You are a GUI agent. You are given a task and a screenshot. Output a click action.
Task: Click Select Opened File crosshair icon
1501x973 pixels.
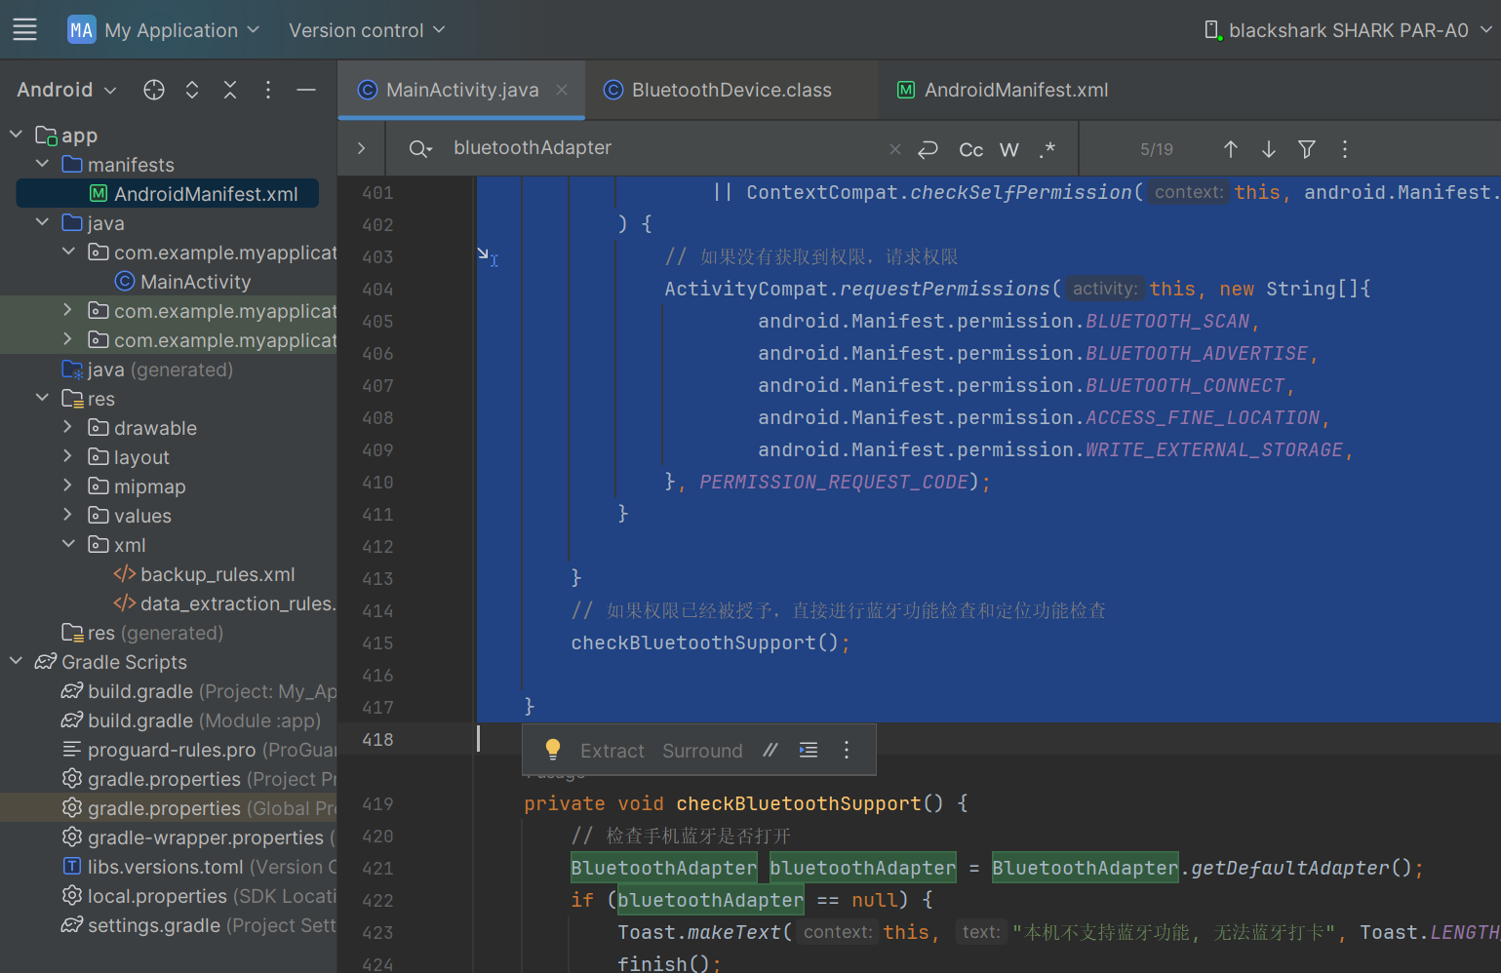(154, 90)
